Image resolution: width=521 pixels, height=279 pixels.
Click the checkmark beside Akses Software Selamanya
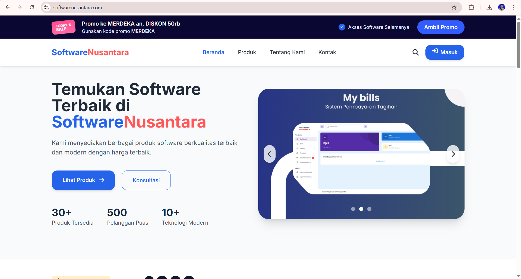[x=342, y=27]
